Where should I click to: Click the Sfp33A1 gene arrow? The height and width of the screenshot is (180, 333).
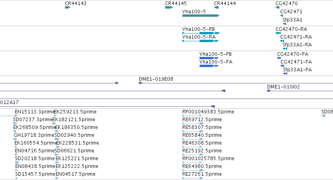click(x=284, y=24)
